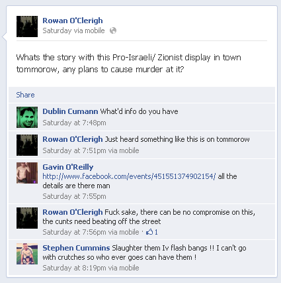Open Gavin O'Reilly's profile photo
Image resolution: width=281 pixels, height=283 pixels.
coord(27,173)
